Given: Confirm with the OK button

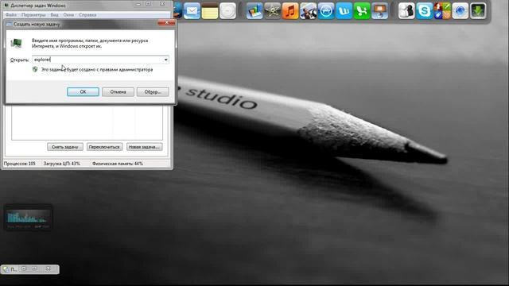Looking at the screenshot, I should click(83, 92).
